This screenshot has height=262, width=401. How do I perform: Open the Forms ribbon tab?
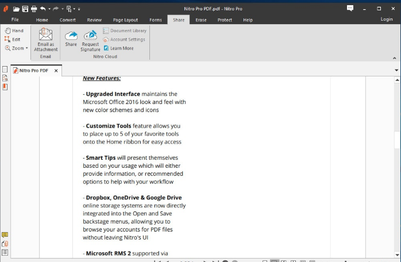(156, 20)
